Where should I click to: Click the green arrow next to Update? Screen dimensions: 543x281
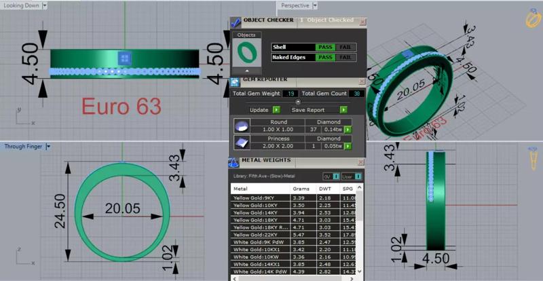276,110
